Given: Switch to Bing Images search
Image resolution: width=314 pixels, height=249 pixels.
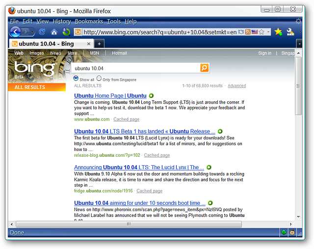Looking at the screenshot, I should pos(37,53).
